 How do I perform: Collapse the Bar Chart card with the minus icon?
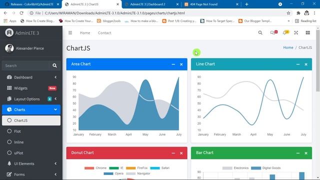point(298,153)
